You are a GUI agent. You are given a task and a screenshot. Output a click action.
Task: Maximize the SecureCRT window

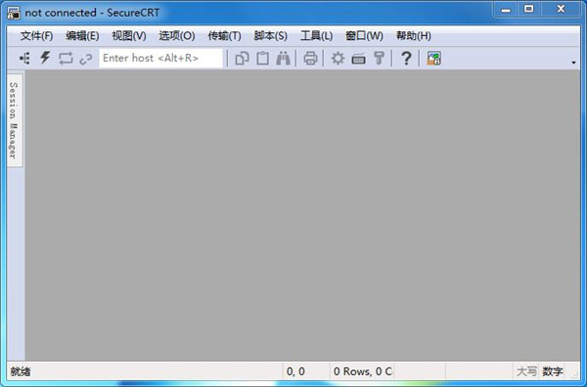(529, 10)
